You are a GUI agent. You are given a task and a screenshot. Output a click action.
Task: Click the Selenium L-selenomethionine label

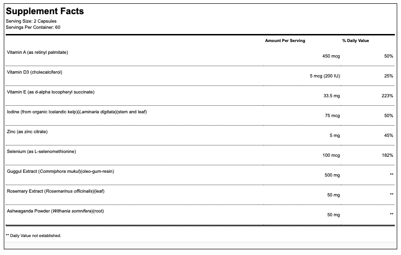coord(42,151)
